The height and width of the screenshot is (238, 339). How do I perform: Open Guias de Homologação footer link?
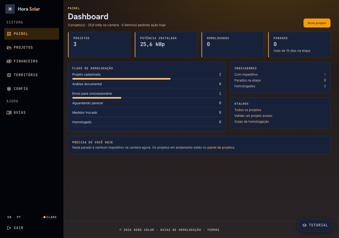tap(181, 230)
